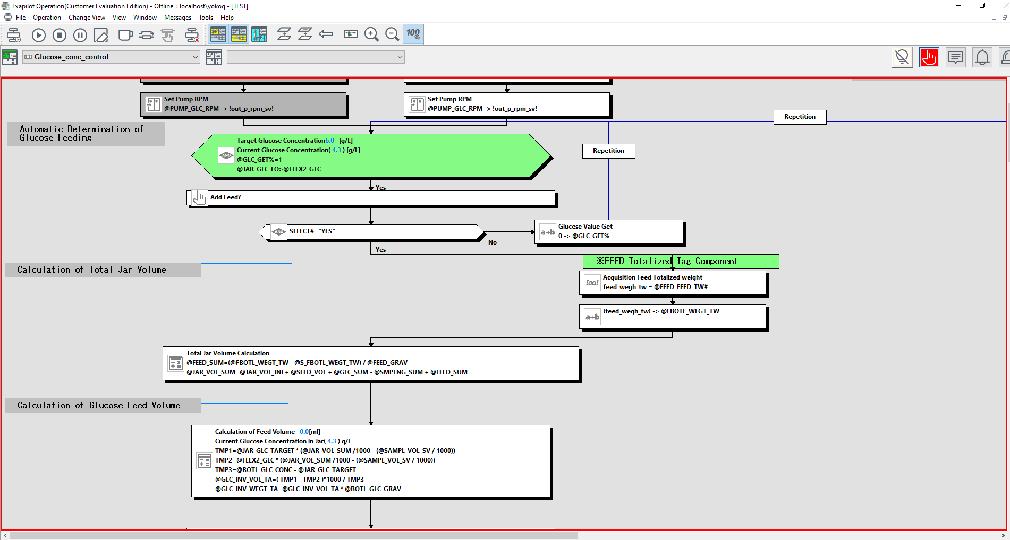Open the Glucose_conc_control procedure dropdown
The height and width of the screenshot is (540, 1010).
click(111, 57)
